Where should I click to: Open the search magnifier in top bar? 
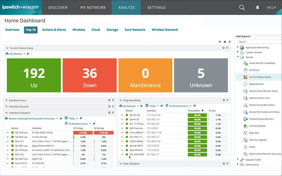pos(242,8)
